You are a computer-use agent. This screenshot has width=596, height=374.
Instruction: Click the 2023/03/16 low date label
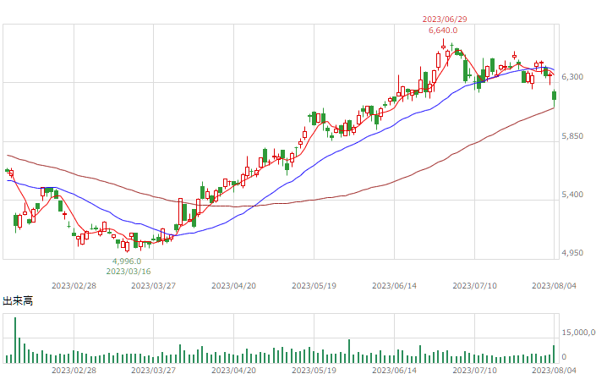[x=128, y=272]
